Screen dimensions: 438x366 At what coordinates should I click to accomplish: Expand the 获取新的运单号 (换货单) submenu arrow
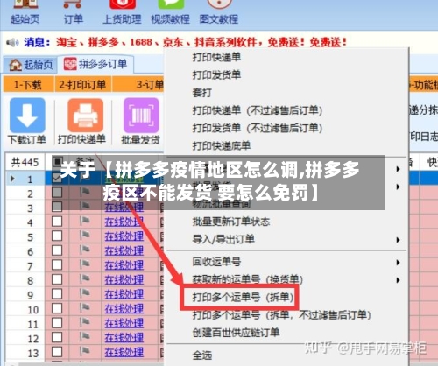click(398, 280)
